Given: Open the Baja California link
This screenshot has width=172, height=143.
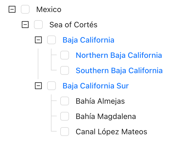Looking at the screenshot, I should pyautogui.click(x=88, y=40).
